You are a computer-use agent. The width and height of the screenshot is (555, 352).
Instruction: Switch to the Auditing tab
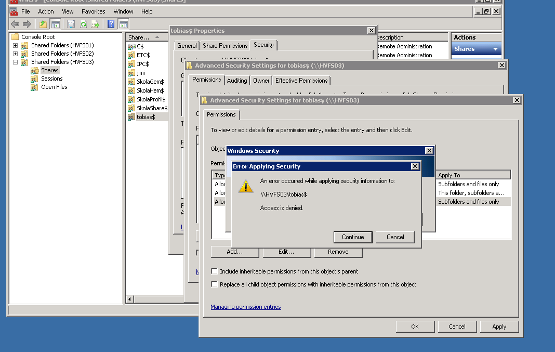237,81
